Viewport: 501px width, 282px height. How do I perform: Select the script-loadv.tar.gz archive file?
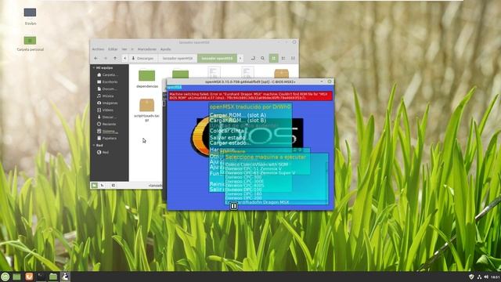click(x=147, y=110)
